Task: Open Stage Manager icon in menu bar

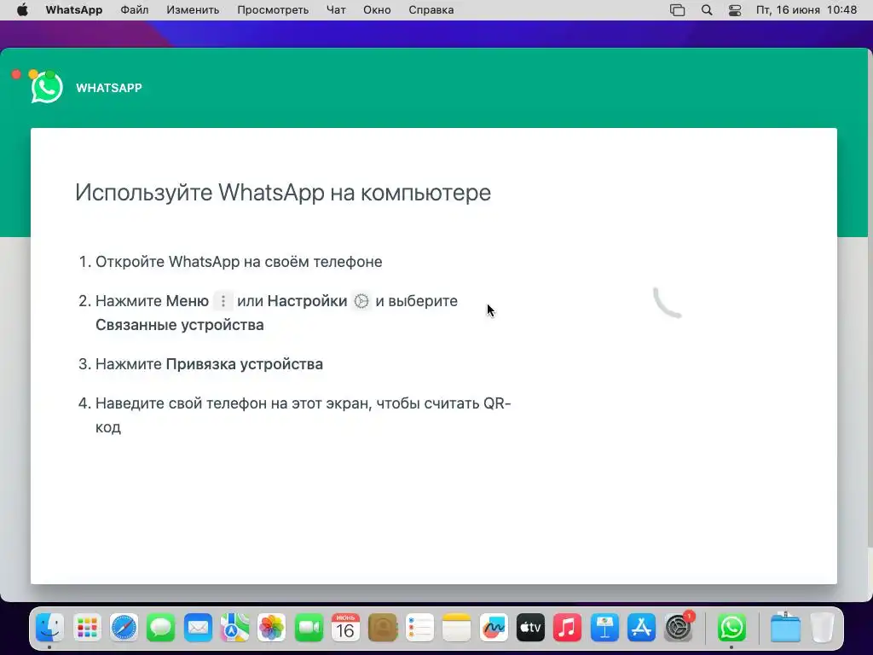Action: click(x=678, y=10)
